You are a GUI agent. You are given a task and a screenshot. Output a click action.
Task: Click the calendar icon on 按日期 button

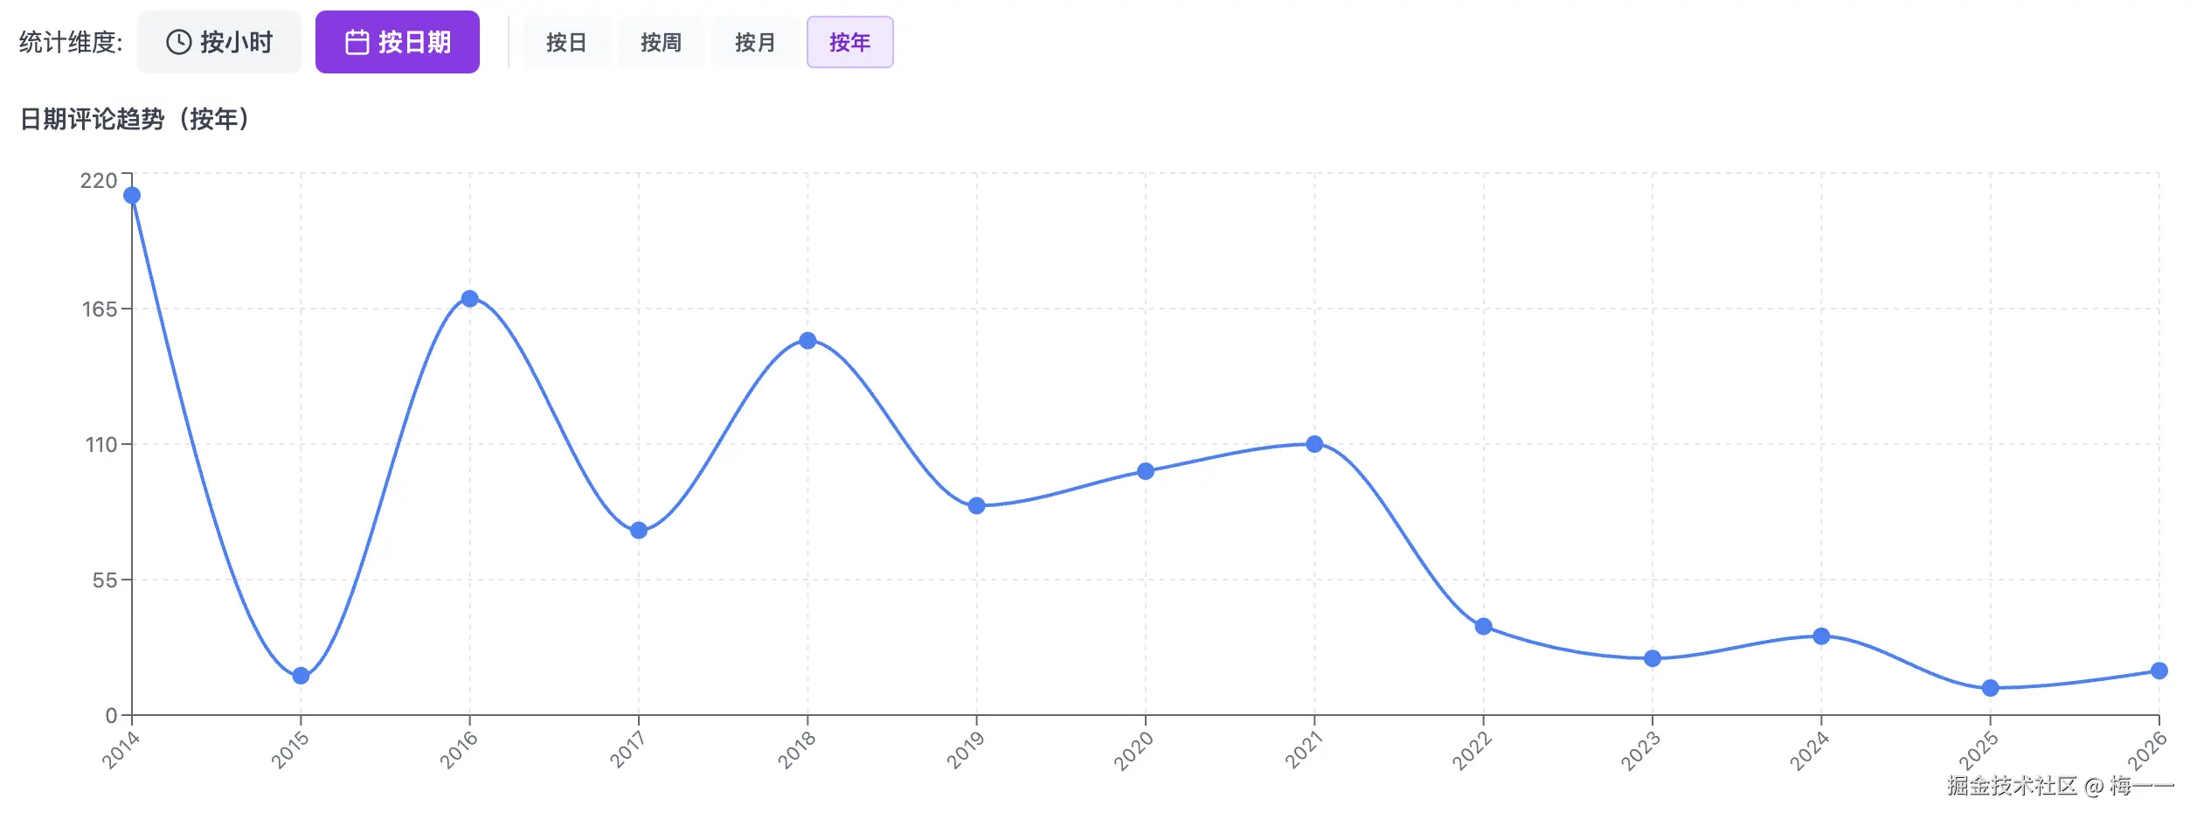(358, 41)
